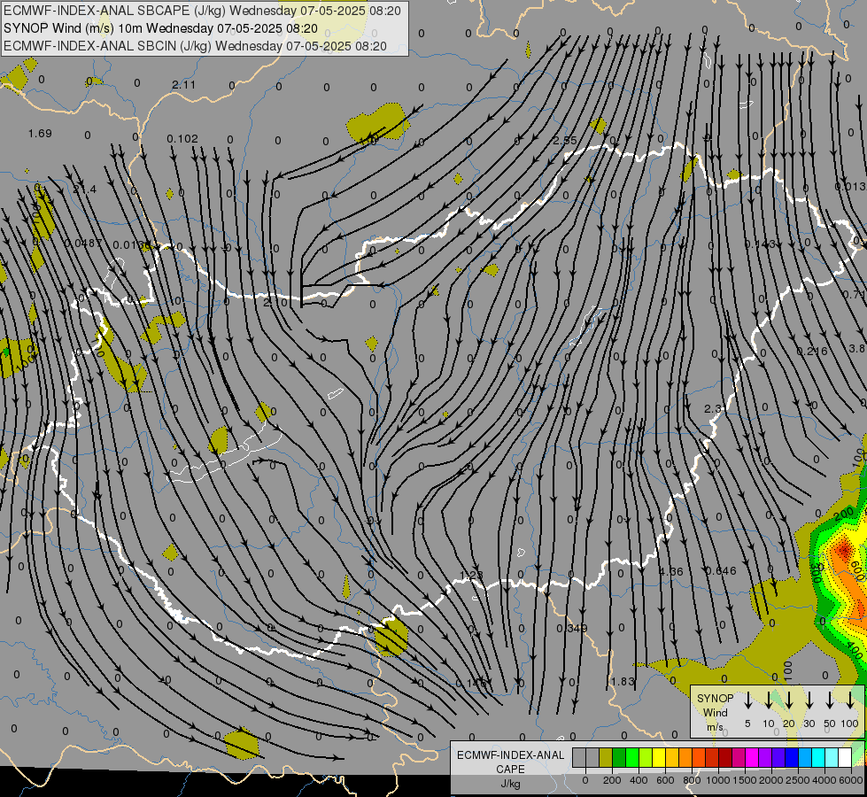Click the 0.349 value on the map
Viewport: 867px width, 797px height.
572,629
